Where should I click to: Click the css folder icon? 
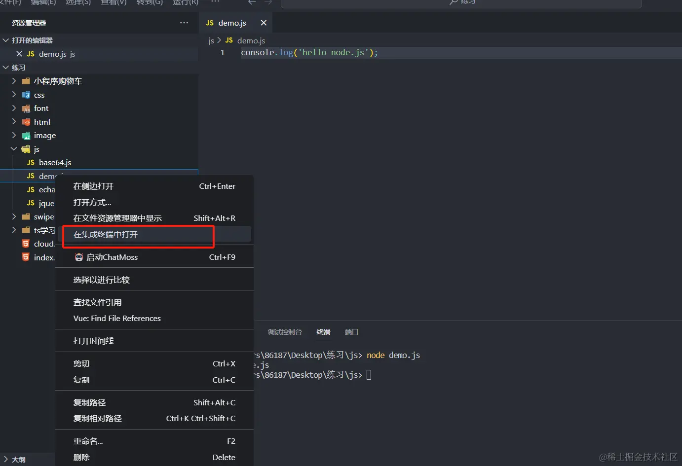click(26, 95)
